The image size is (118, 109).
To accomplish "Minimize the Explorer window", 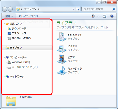I will coord(99,2).
